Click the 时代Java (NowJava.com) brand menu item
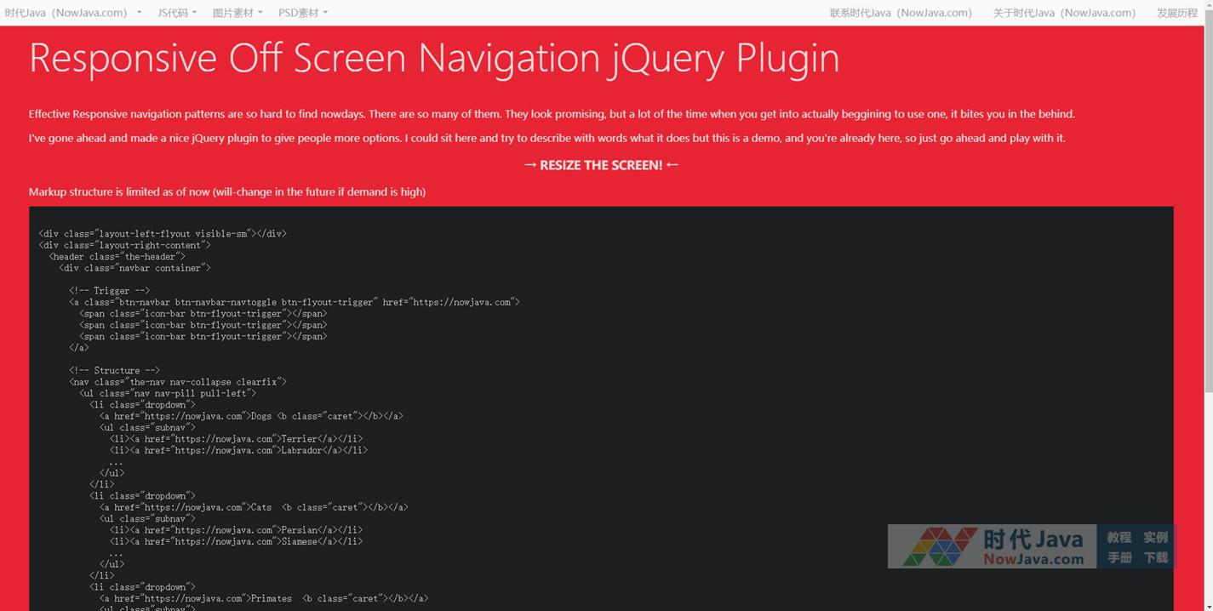Screen dimensions: 1213x611 pos(66,13)
